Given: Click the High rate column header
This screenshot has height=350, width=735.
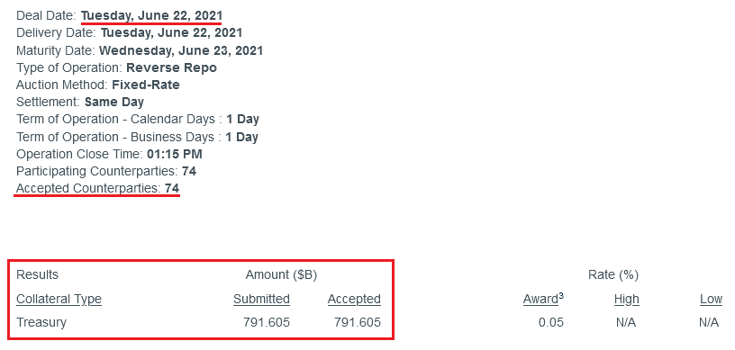Looking at the screenshot, I should (x=627, y=299).
